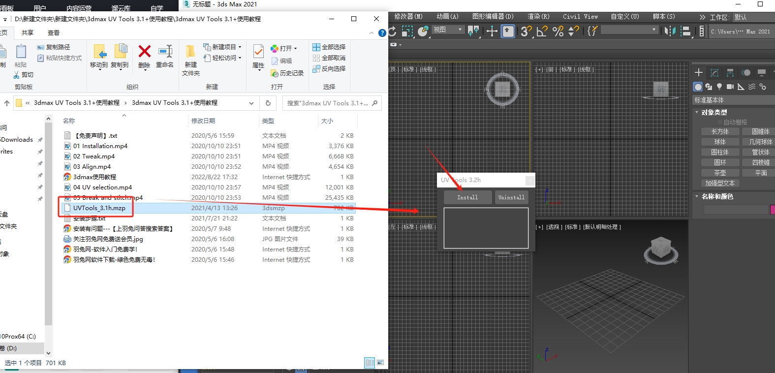Screen dimensions: 775x373
Task: Open the Create tab in command panel
Action: 698,73
